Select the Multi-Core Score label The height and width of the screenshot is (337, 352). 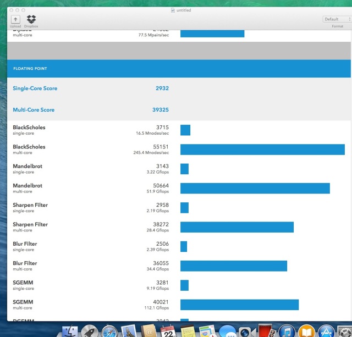(34, 110)
